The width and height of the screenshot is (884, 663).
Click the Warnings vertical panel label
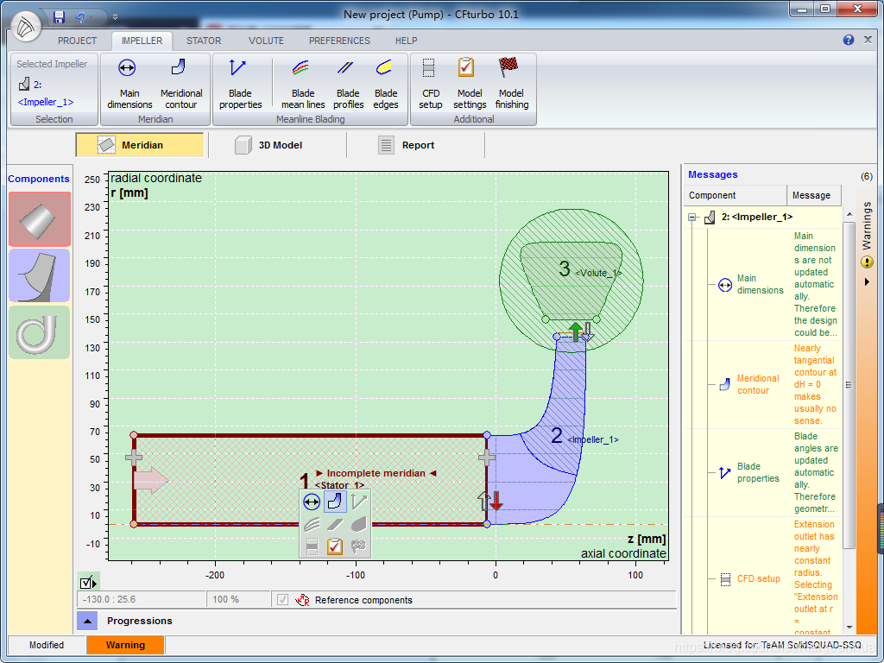coord(867,225)
